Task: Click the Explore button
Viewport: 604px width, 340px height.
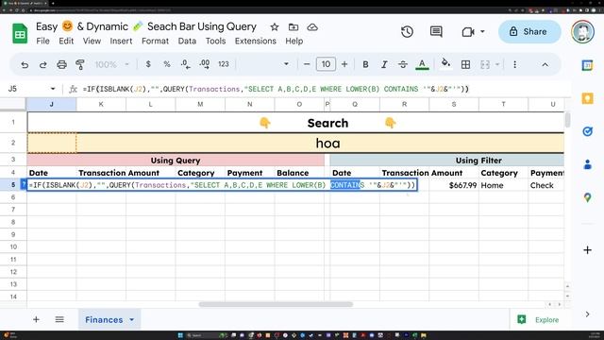Action: tap(539, 319)
